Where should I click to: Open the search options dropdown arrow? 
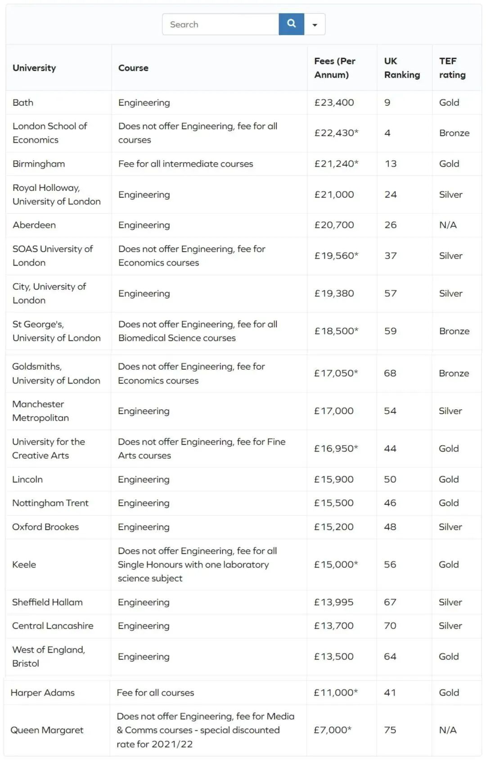(315, 24)
